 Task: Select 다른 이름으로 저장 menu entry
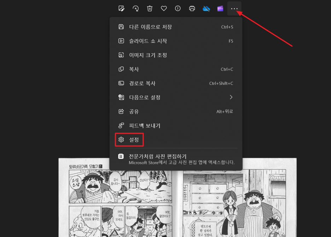pyautogui.click(x=176, y=27)
